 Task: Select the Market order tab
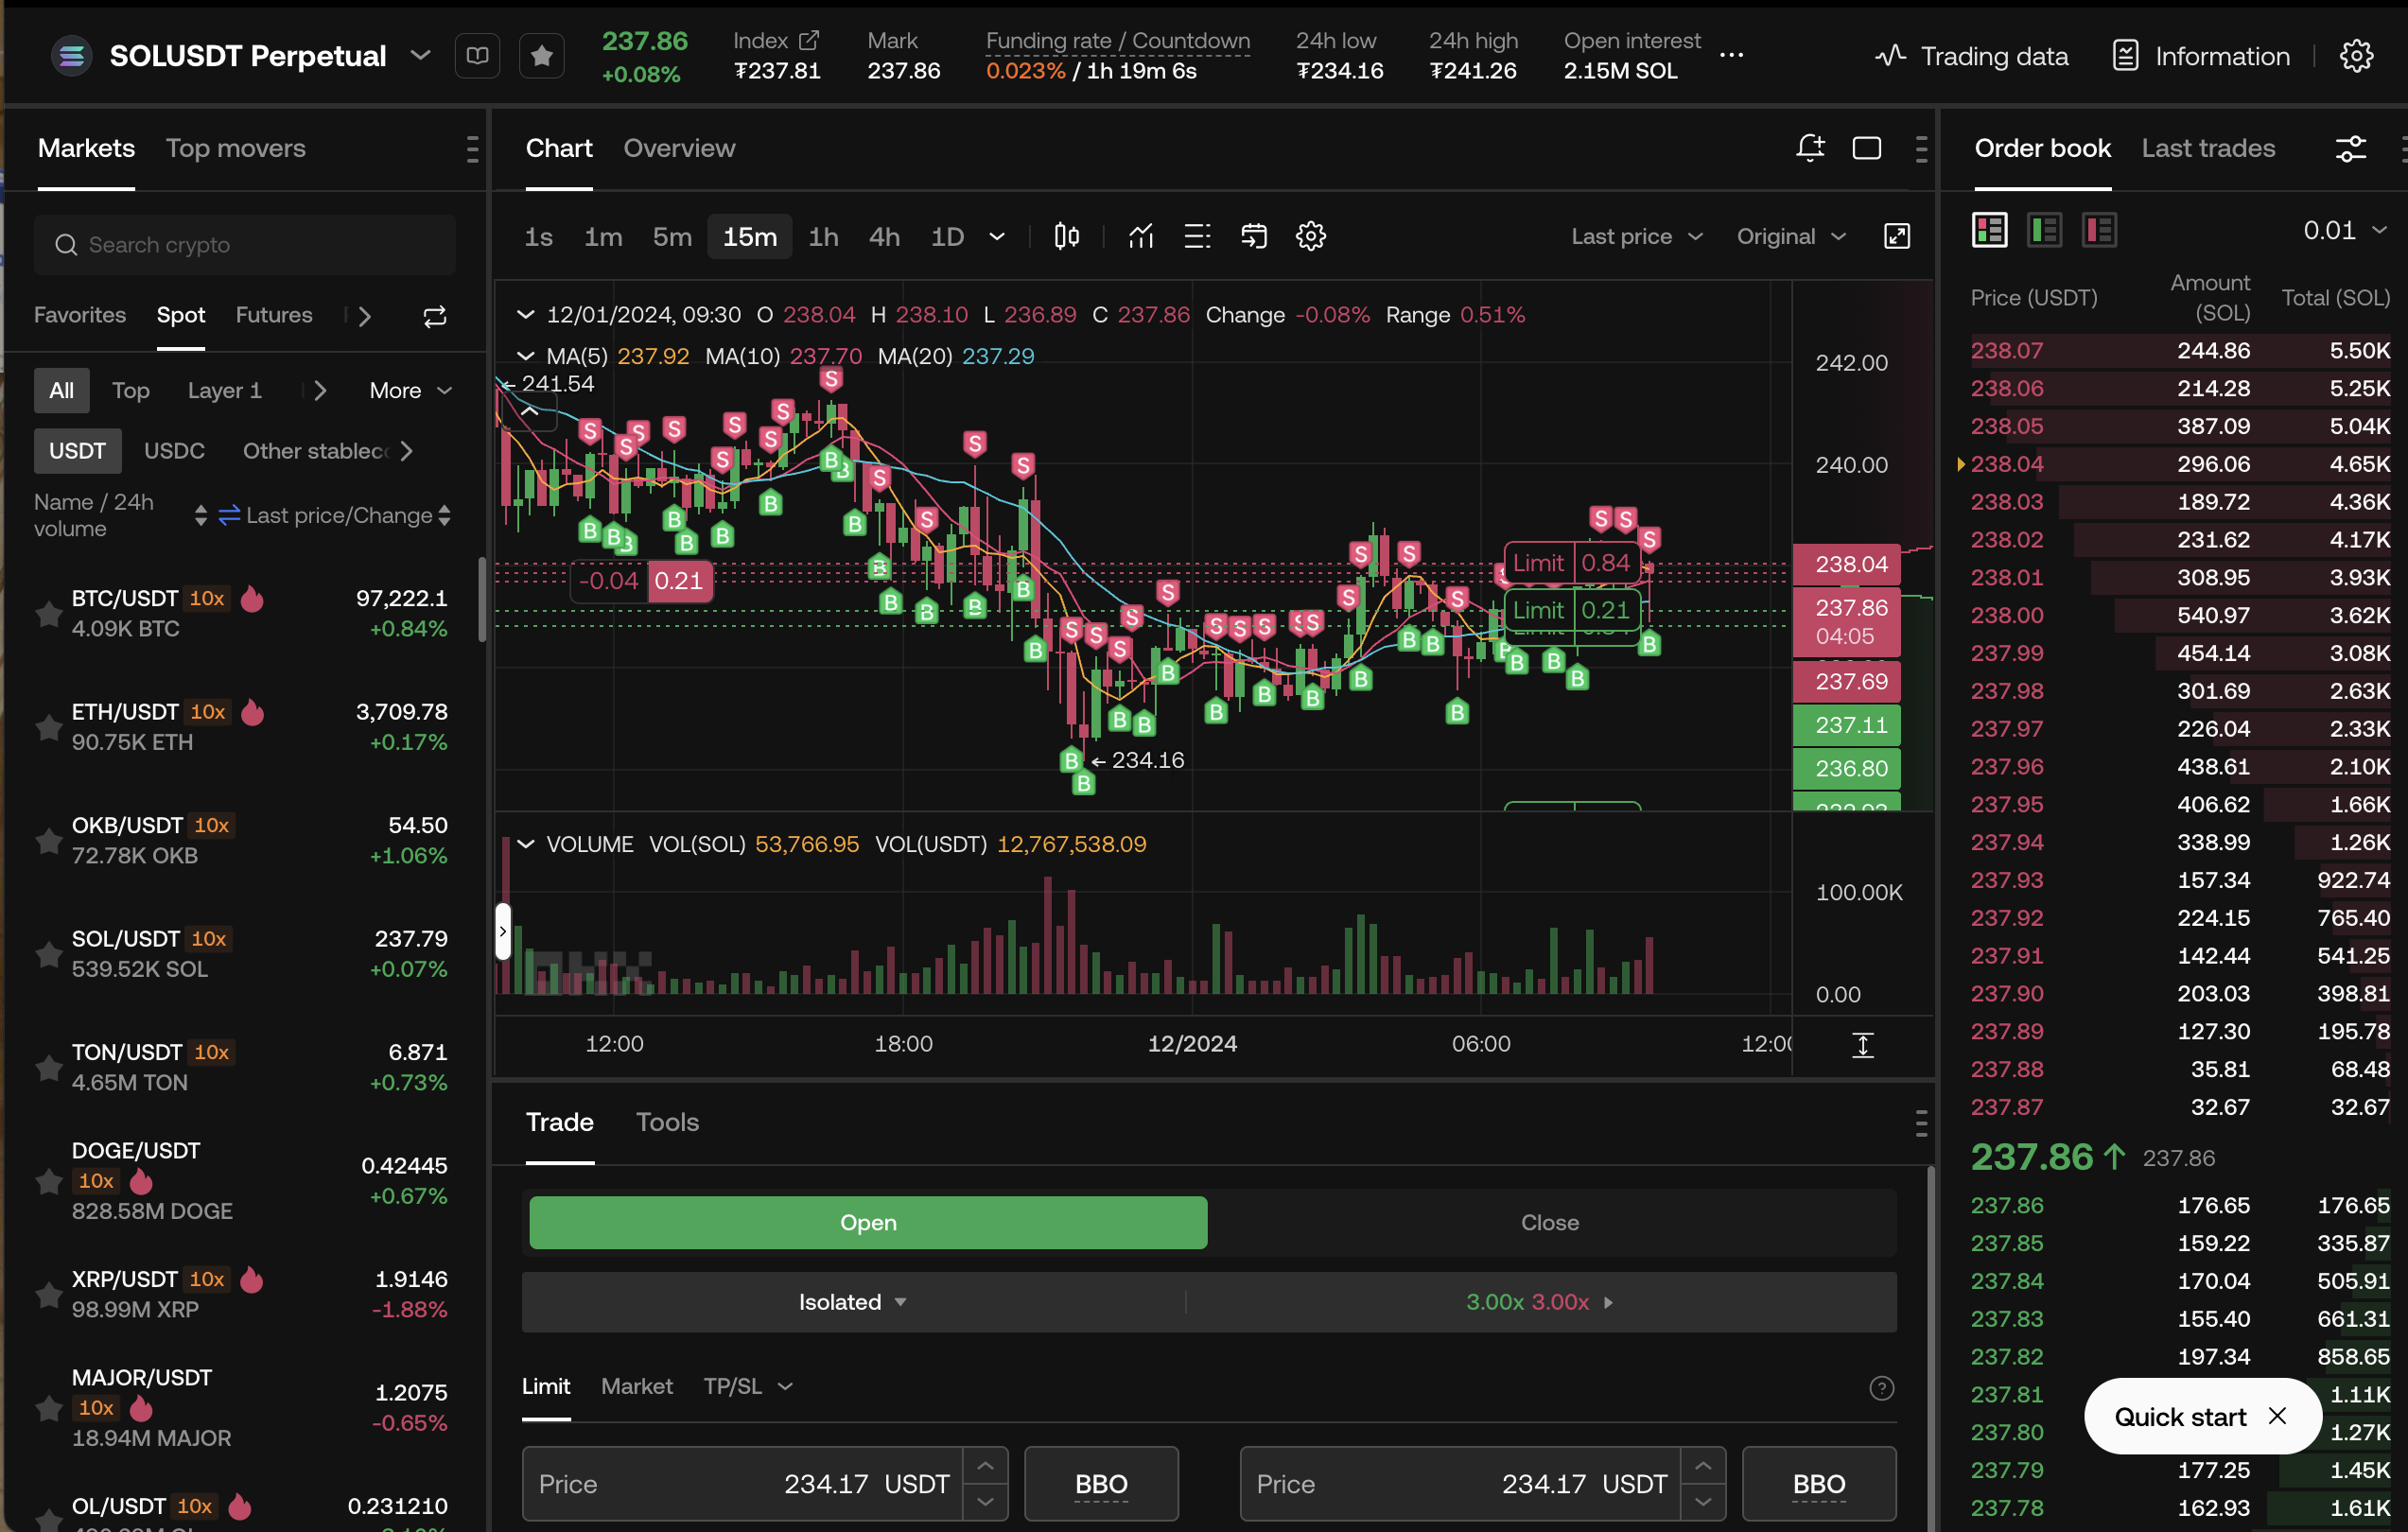[x=637, y=1386]
